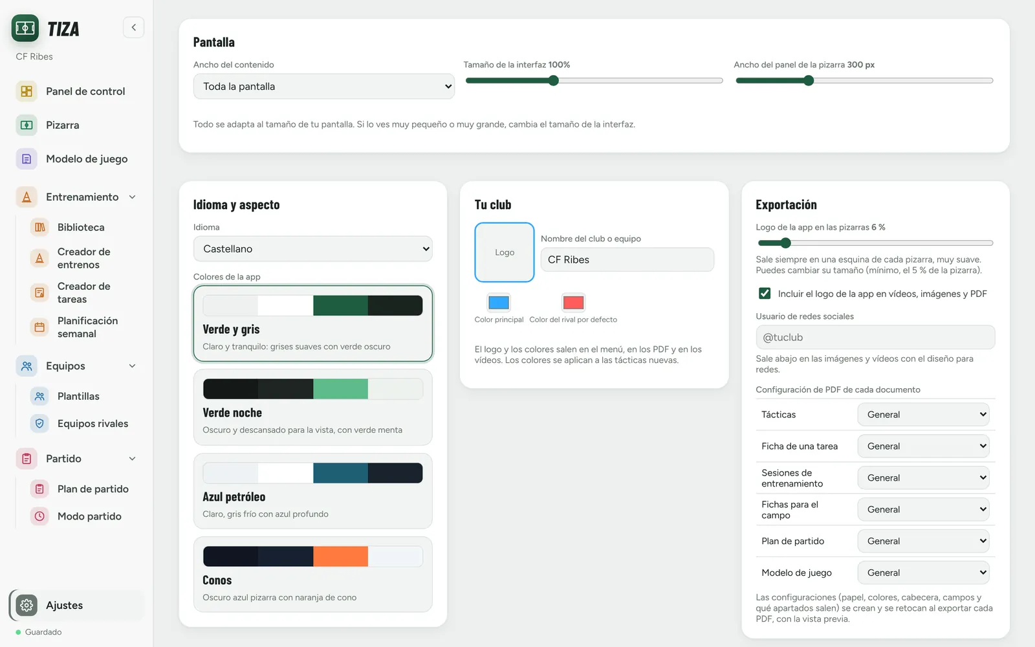
Task: Toggle including app logo in videos checkbox
Action: pyautogui.click(x=765, y=293)
